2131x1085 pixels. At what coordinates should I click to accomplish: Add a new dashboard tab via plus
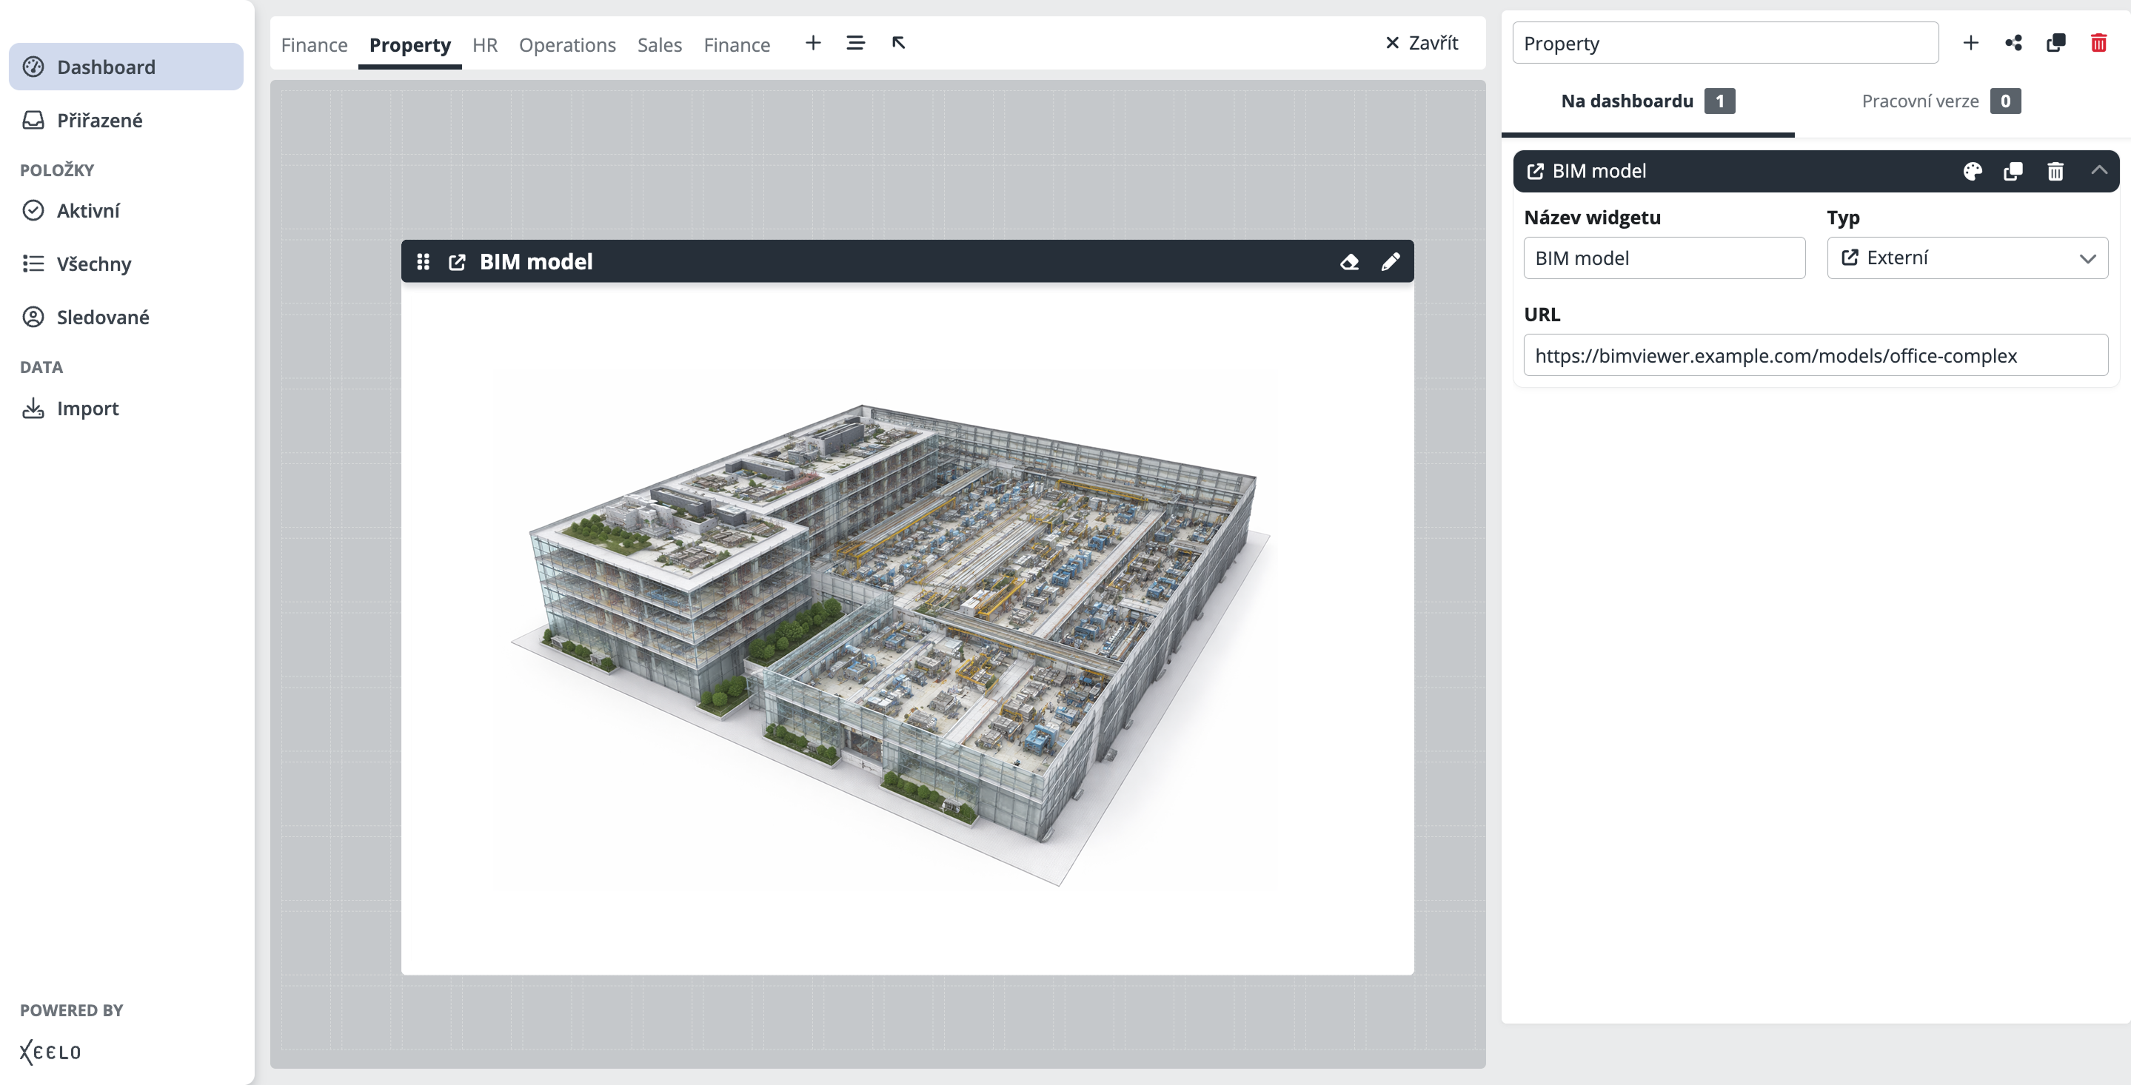click(813, 43)
